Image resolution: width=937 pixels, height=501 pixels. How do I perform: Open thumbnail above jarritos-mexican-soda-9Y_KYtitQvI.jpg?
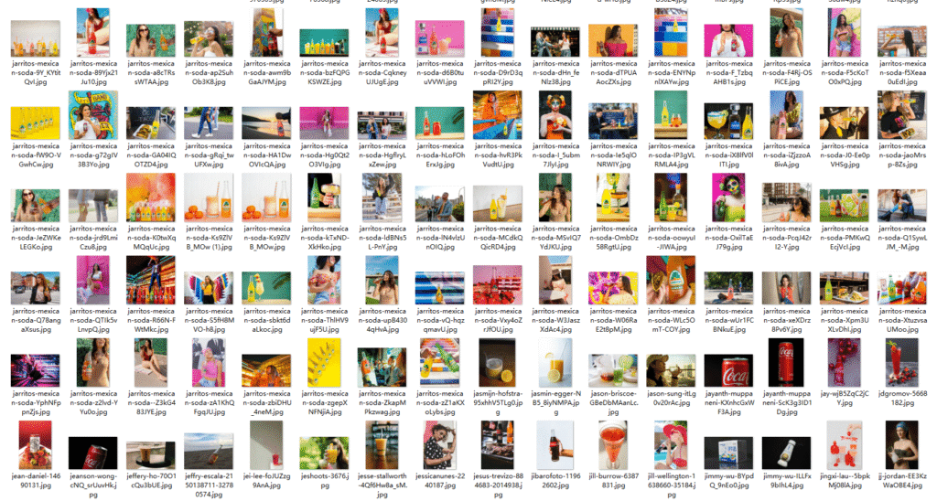pyautogui.click(x=36, y=38)
